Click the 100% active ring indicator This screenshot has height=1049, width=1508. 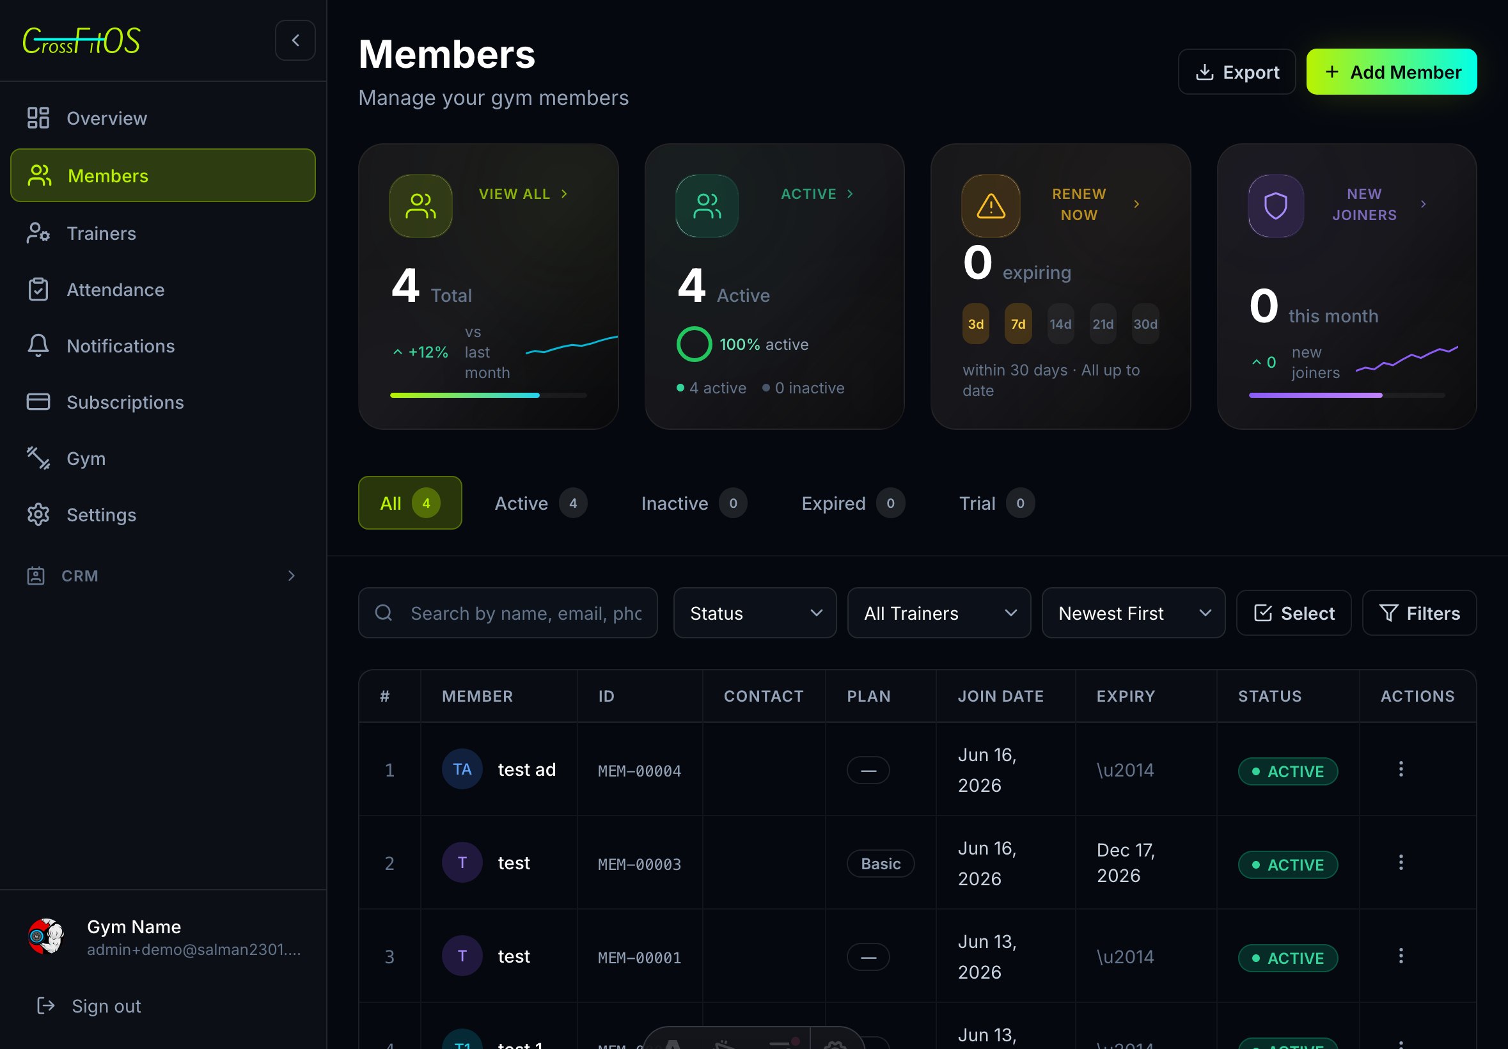[695, 344]
